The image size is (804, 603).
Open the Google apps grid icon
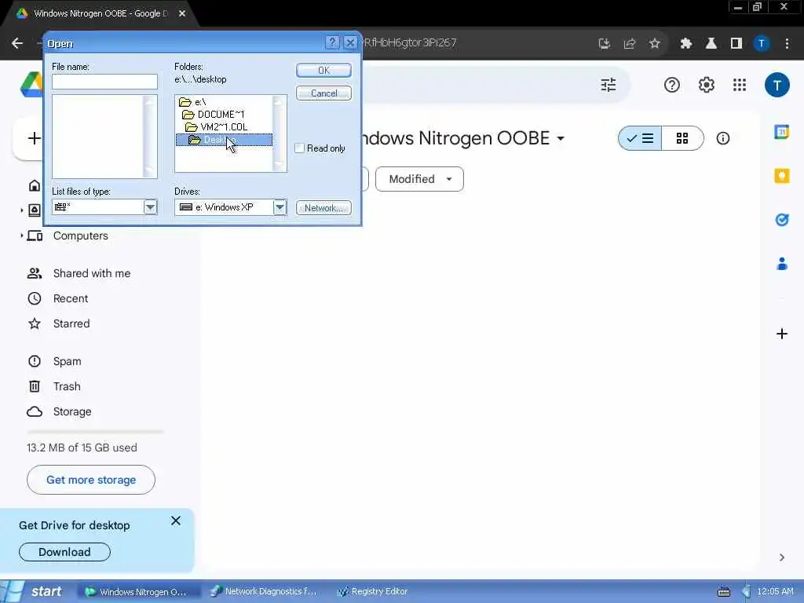pyautogui.click(x=740, y=85)
